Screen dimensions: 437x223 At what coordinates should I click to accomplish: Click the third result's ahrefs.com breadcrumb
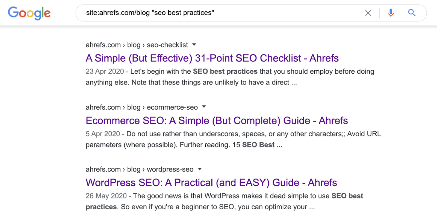103,169
